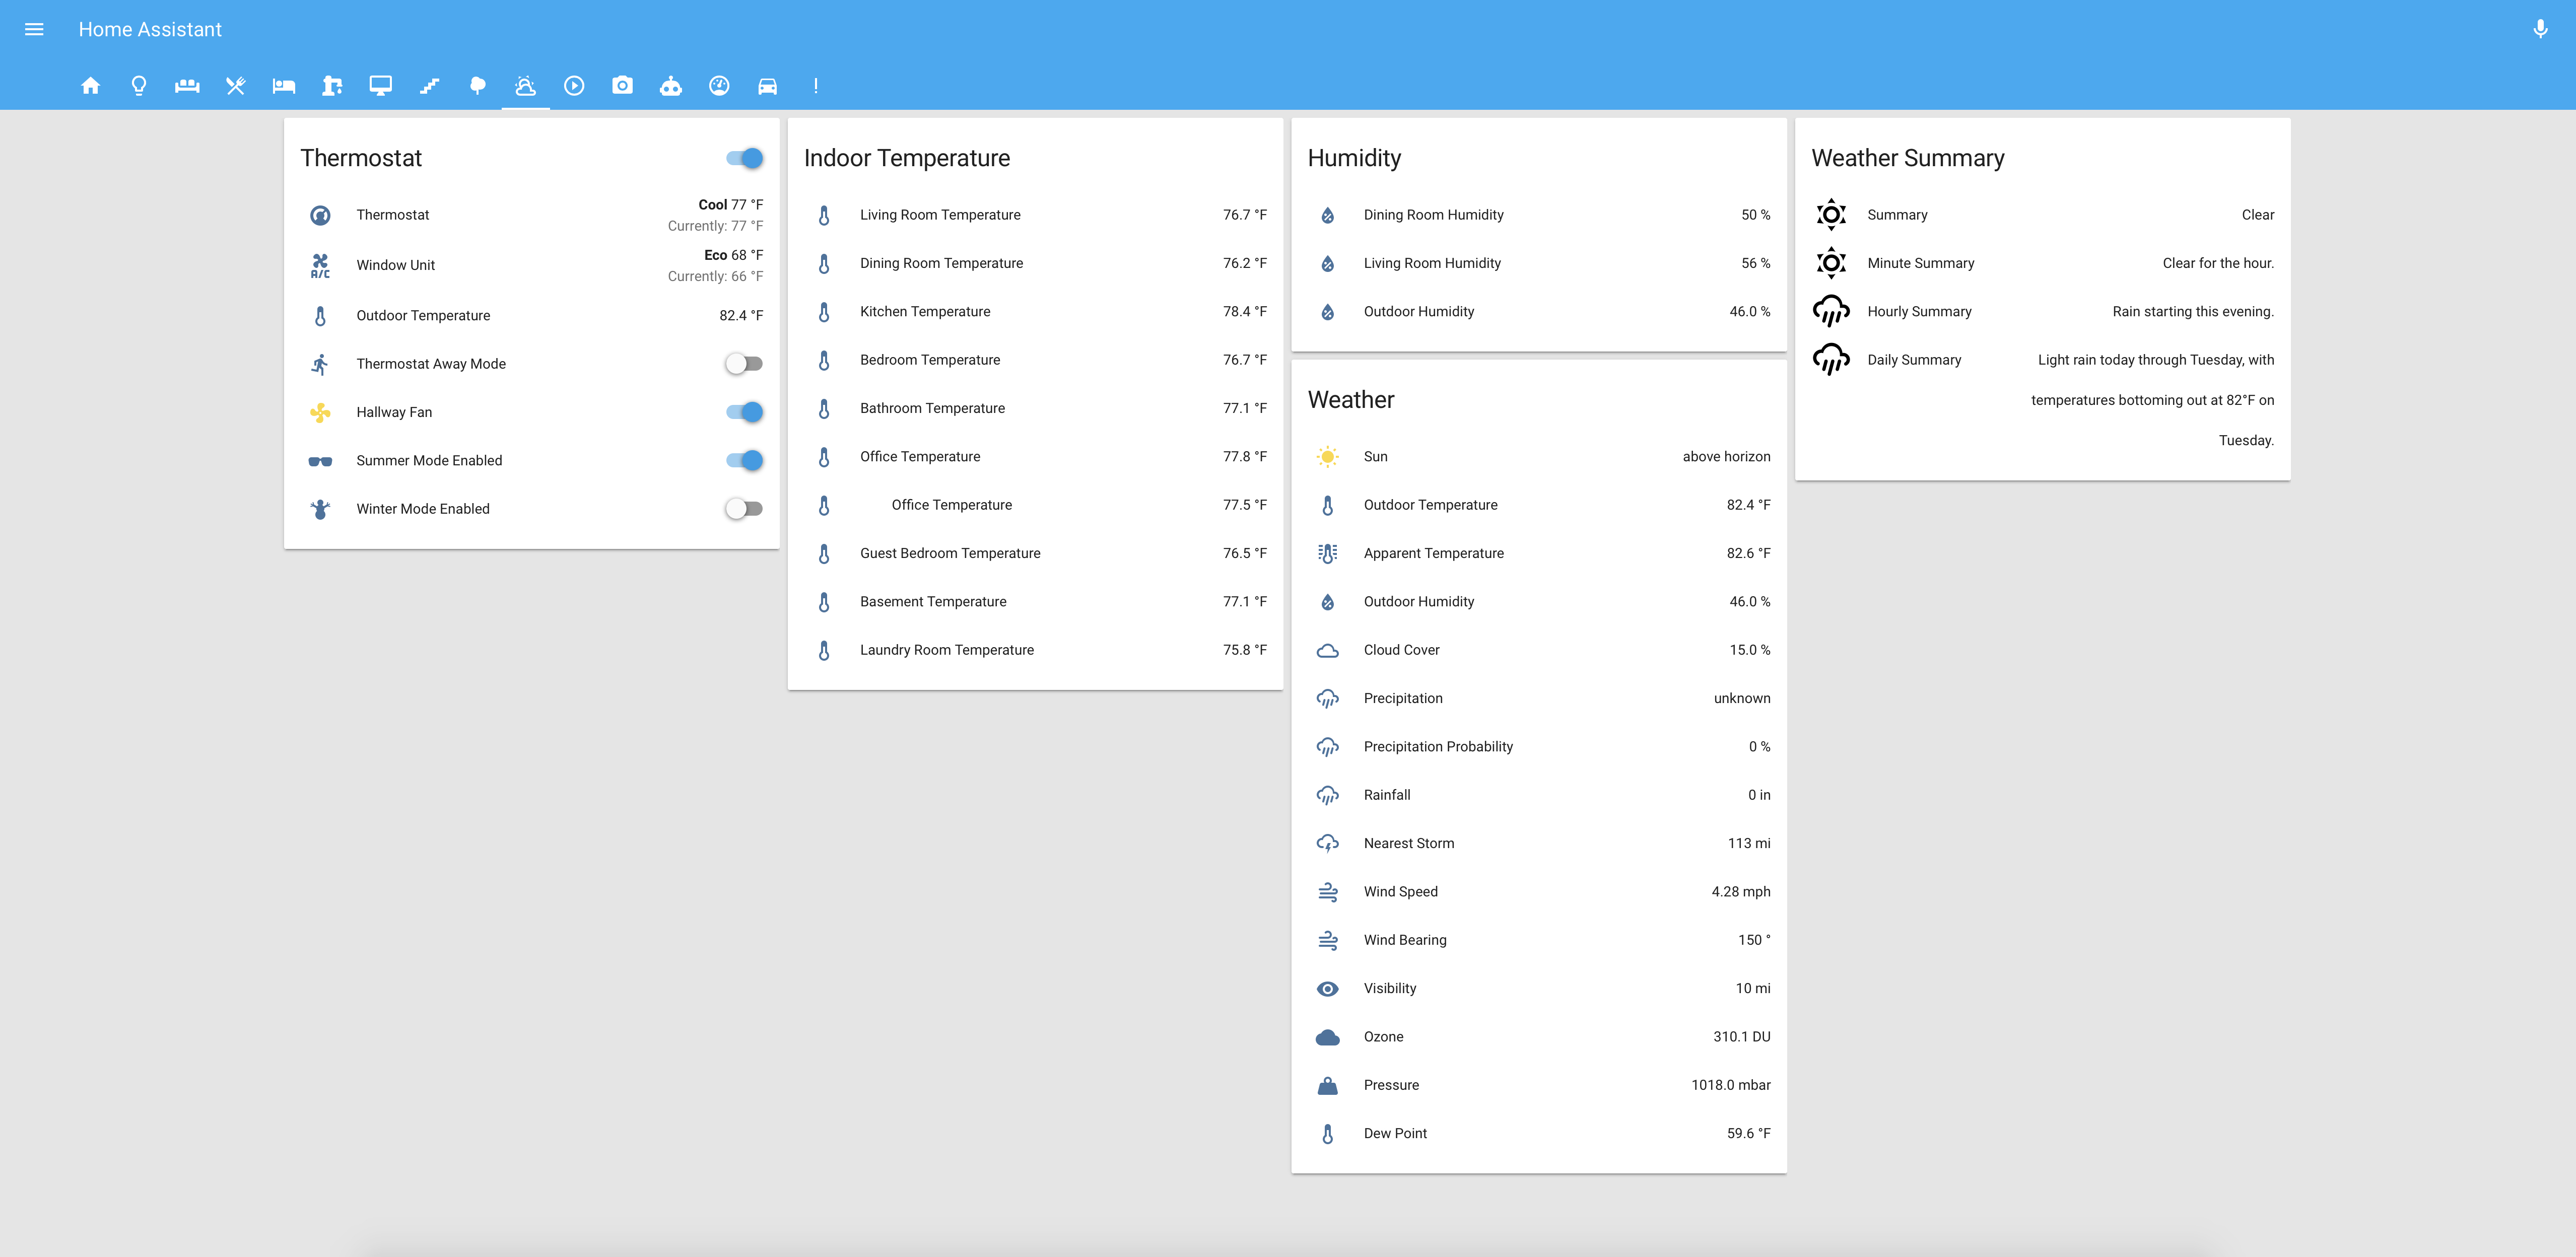This screenshot has height=1257, width=2576.
Task: Open Kitchen Temperature sensor details
Action: [x=925, y=312]
